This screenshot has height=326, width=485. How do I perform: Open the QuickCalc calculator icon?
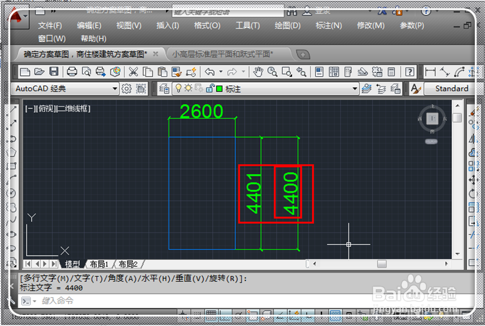391,72
